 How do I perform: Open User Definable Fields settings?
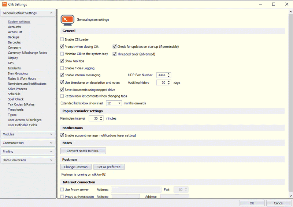[22, 125]
